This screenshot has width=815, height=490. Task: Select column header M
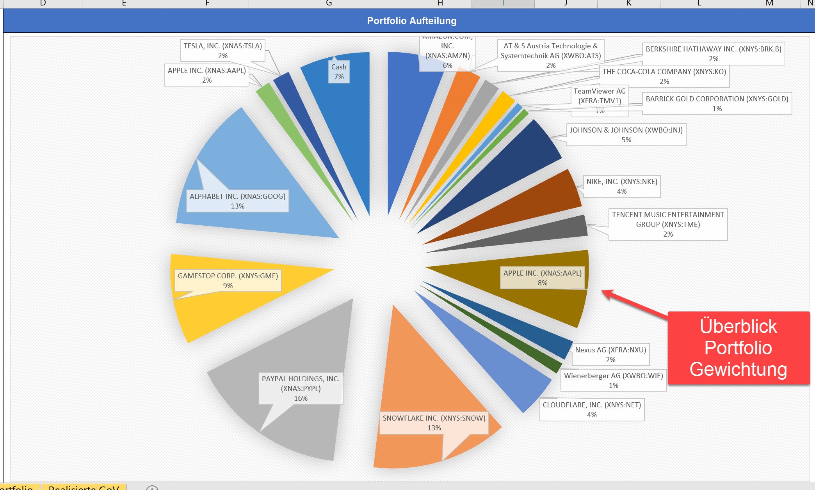[769, 4]
